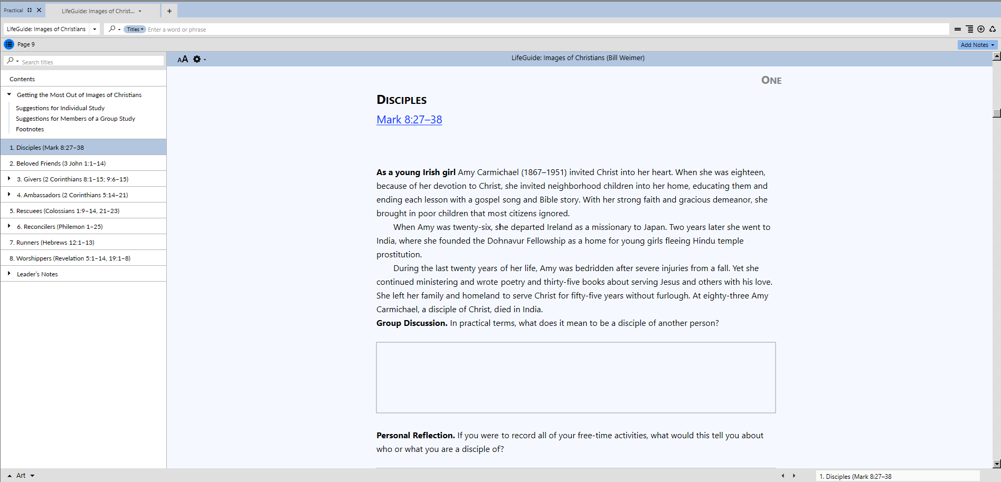
Task: Expand the 3. Givers chapter
Action: (9, 179)
